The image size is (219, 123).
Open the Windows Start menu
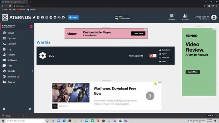(3, 121)
